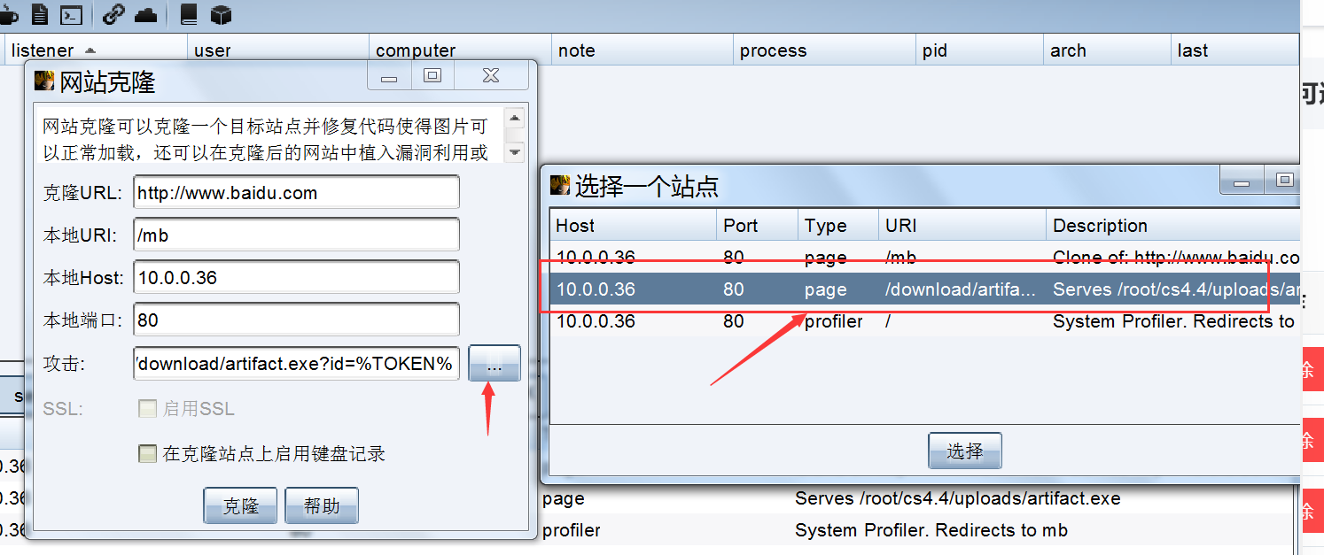Open the attack browse '...' button
Image resolution: width=1324 pixels, height=555 pixels.
494,364
